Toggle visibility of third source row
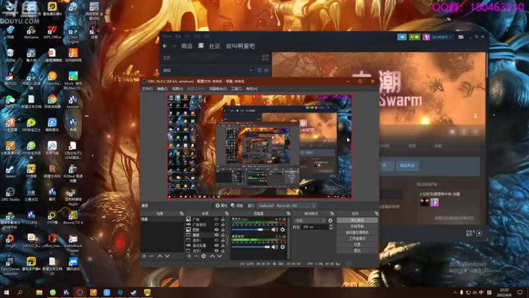Viewport: 529px width, 298px height. (217, 230)
